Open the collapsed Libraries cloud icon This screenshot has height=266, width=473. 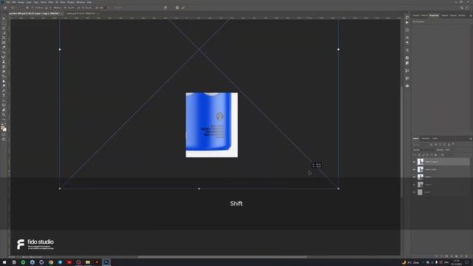click(x=407, y=86)
